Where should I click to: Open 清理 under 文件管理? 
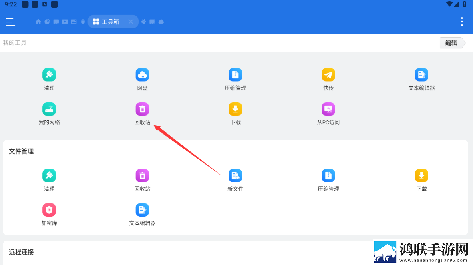(x=49, y=180)
